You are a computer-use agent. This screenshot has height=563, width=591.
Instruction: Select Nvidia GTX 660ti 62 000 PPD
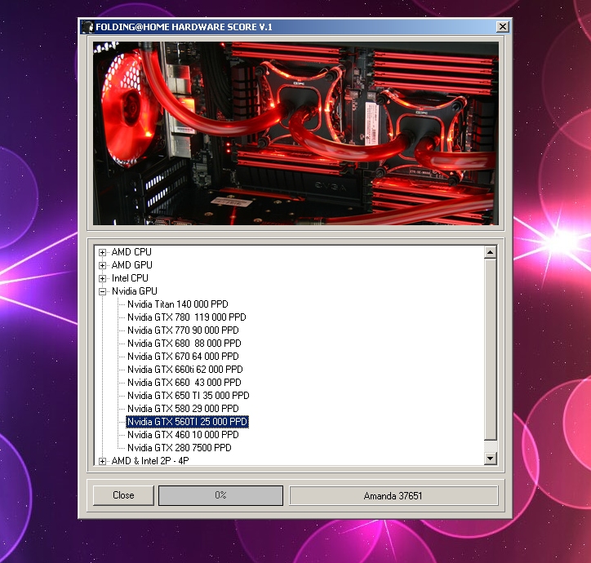tap(185, 370)
